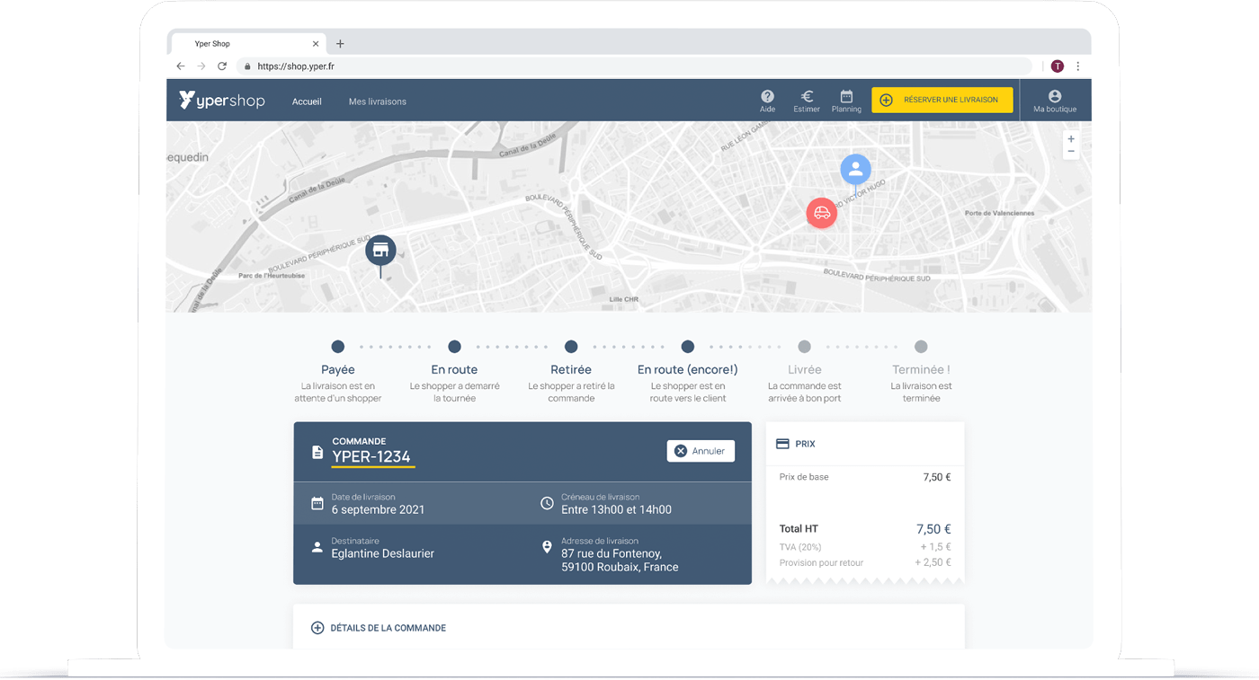Zoom out on the map
The height and width of the screenshot is (680, 1259).
(x=1070, y=153)
